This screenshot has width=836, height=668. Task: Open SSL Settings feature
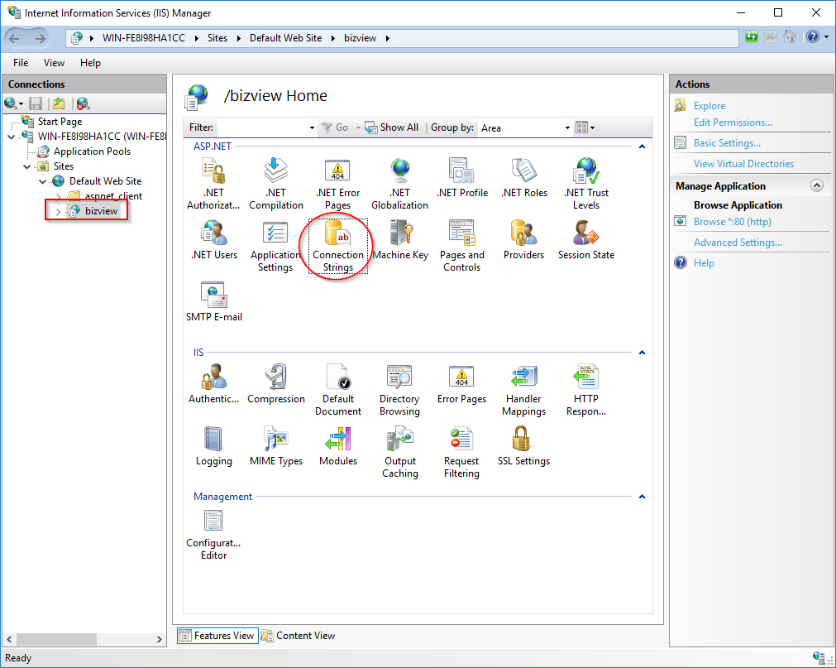pyautogui.click(x=523, y=446)
